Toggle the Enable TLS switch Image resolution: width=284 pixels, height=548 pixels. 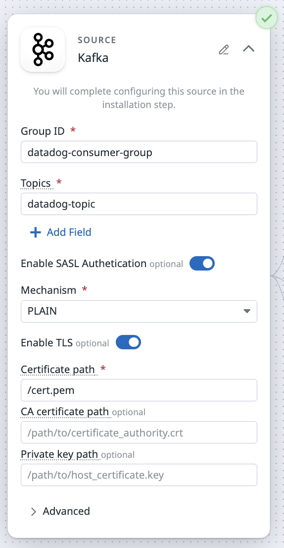[128, 342]
